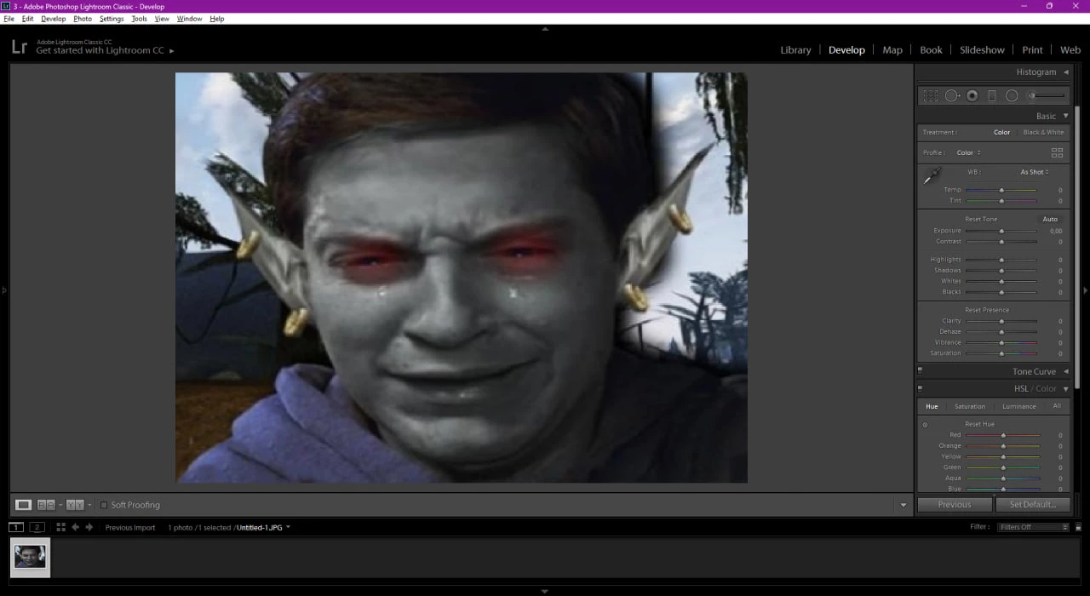Toggle the HSL panel on/off switch

pos(920,388)
